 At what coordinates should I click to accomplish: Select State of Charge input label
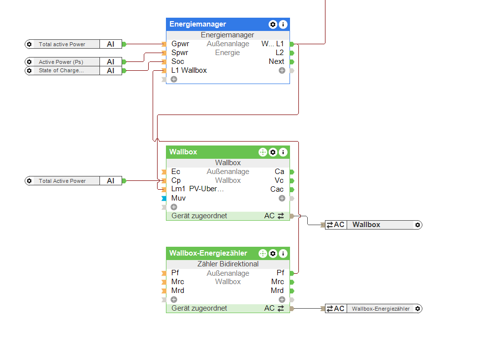[61, 71]
